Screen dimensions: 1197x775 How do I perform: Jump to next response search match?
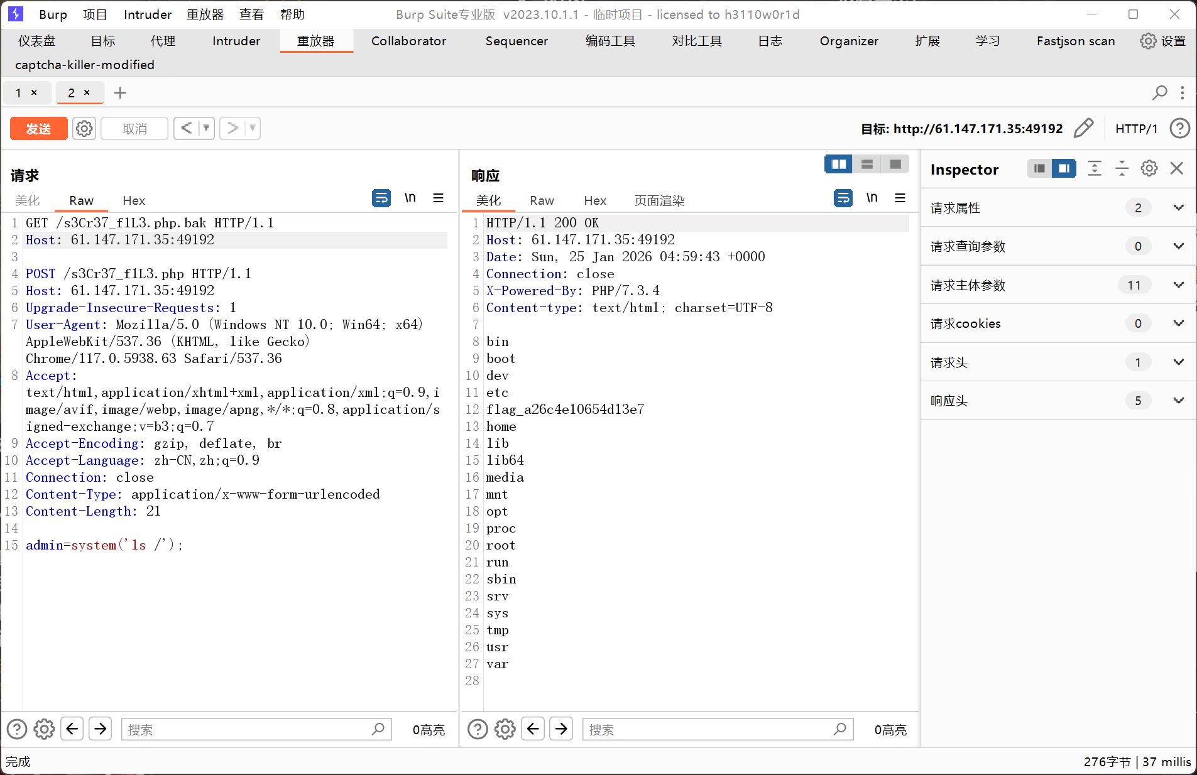point(562,729)
